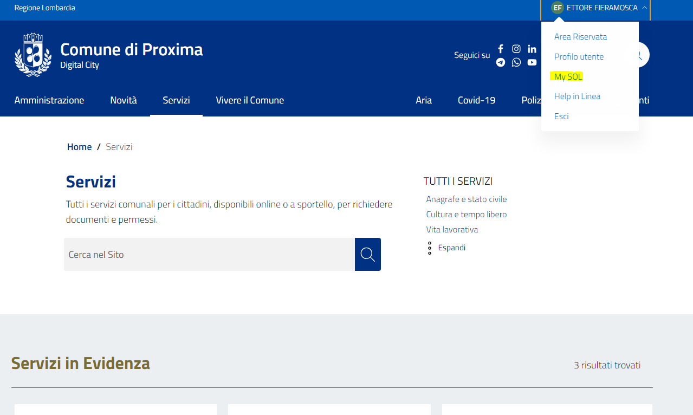Expand the Tutti i Servizi list via Espandi
Image resolution: width=693 pixels, height=415 pixels.
click(451, 248)
